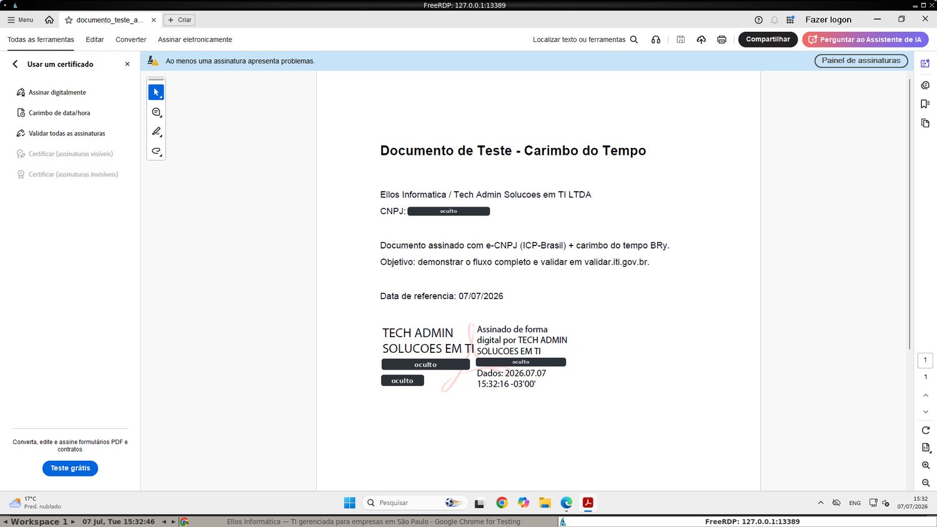Select the freehand draw loop tool
Screen dimensions: 937x527
tap(156, 152)
